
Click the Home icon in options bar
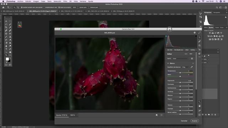(x=3, y=7)
